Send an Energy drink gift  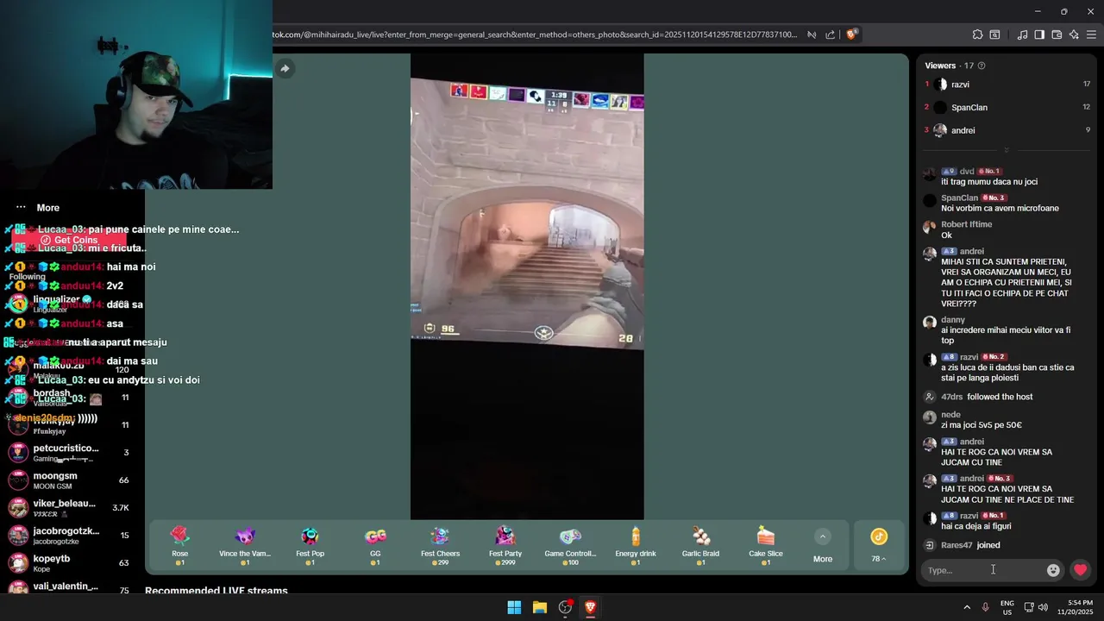[636, 546]
